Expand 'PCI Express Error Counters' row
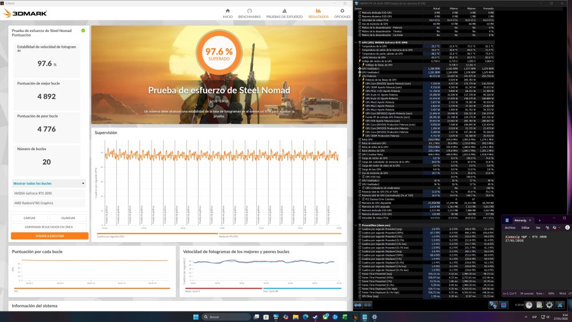This screenshot has height=322, width=572. point(359,199)
